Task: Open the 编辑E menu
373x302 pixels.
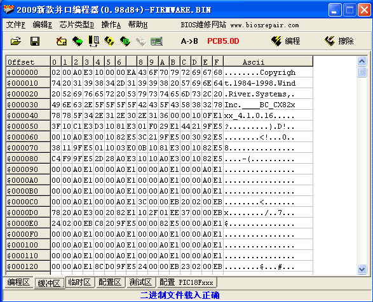Action: click(43, 25)
